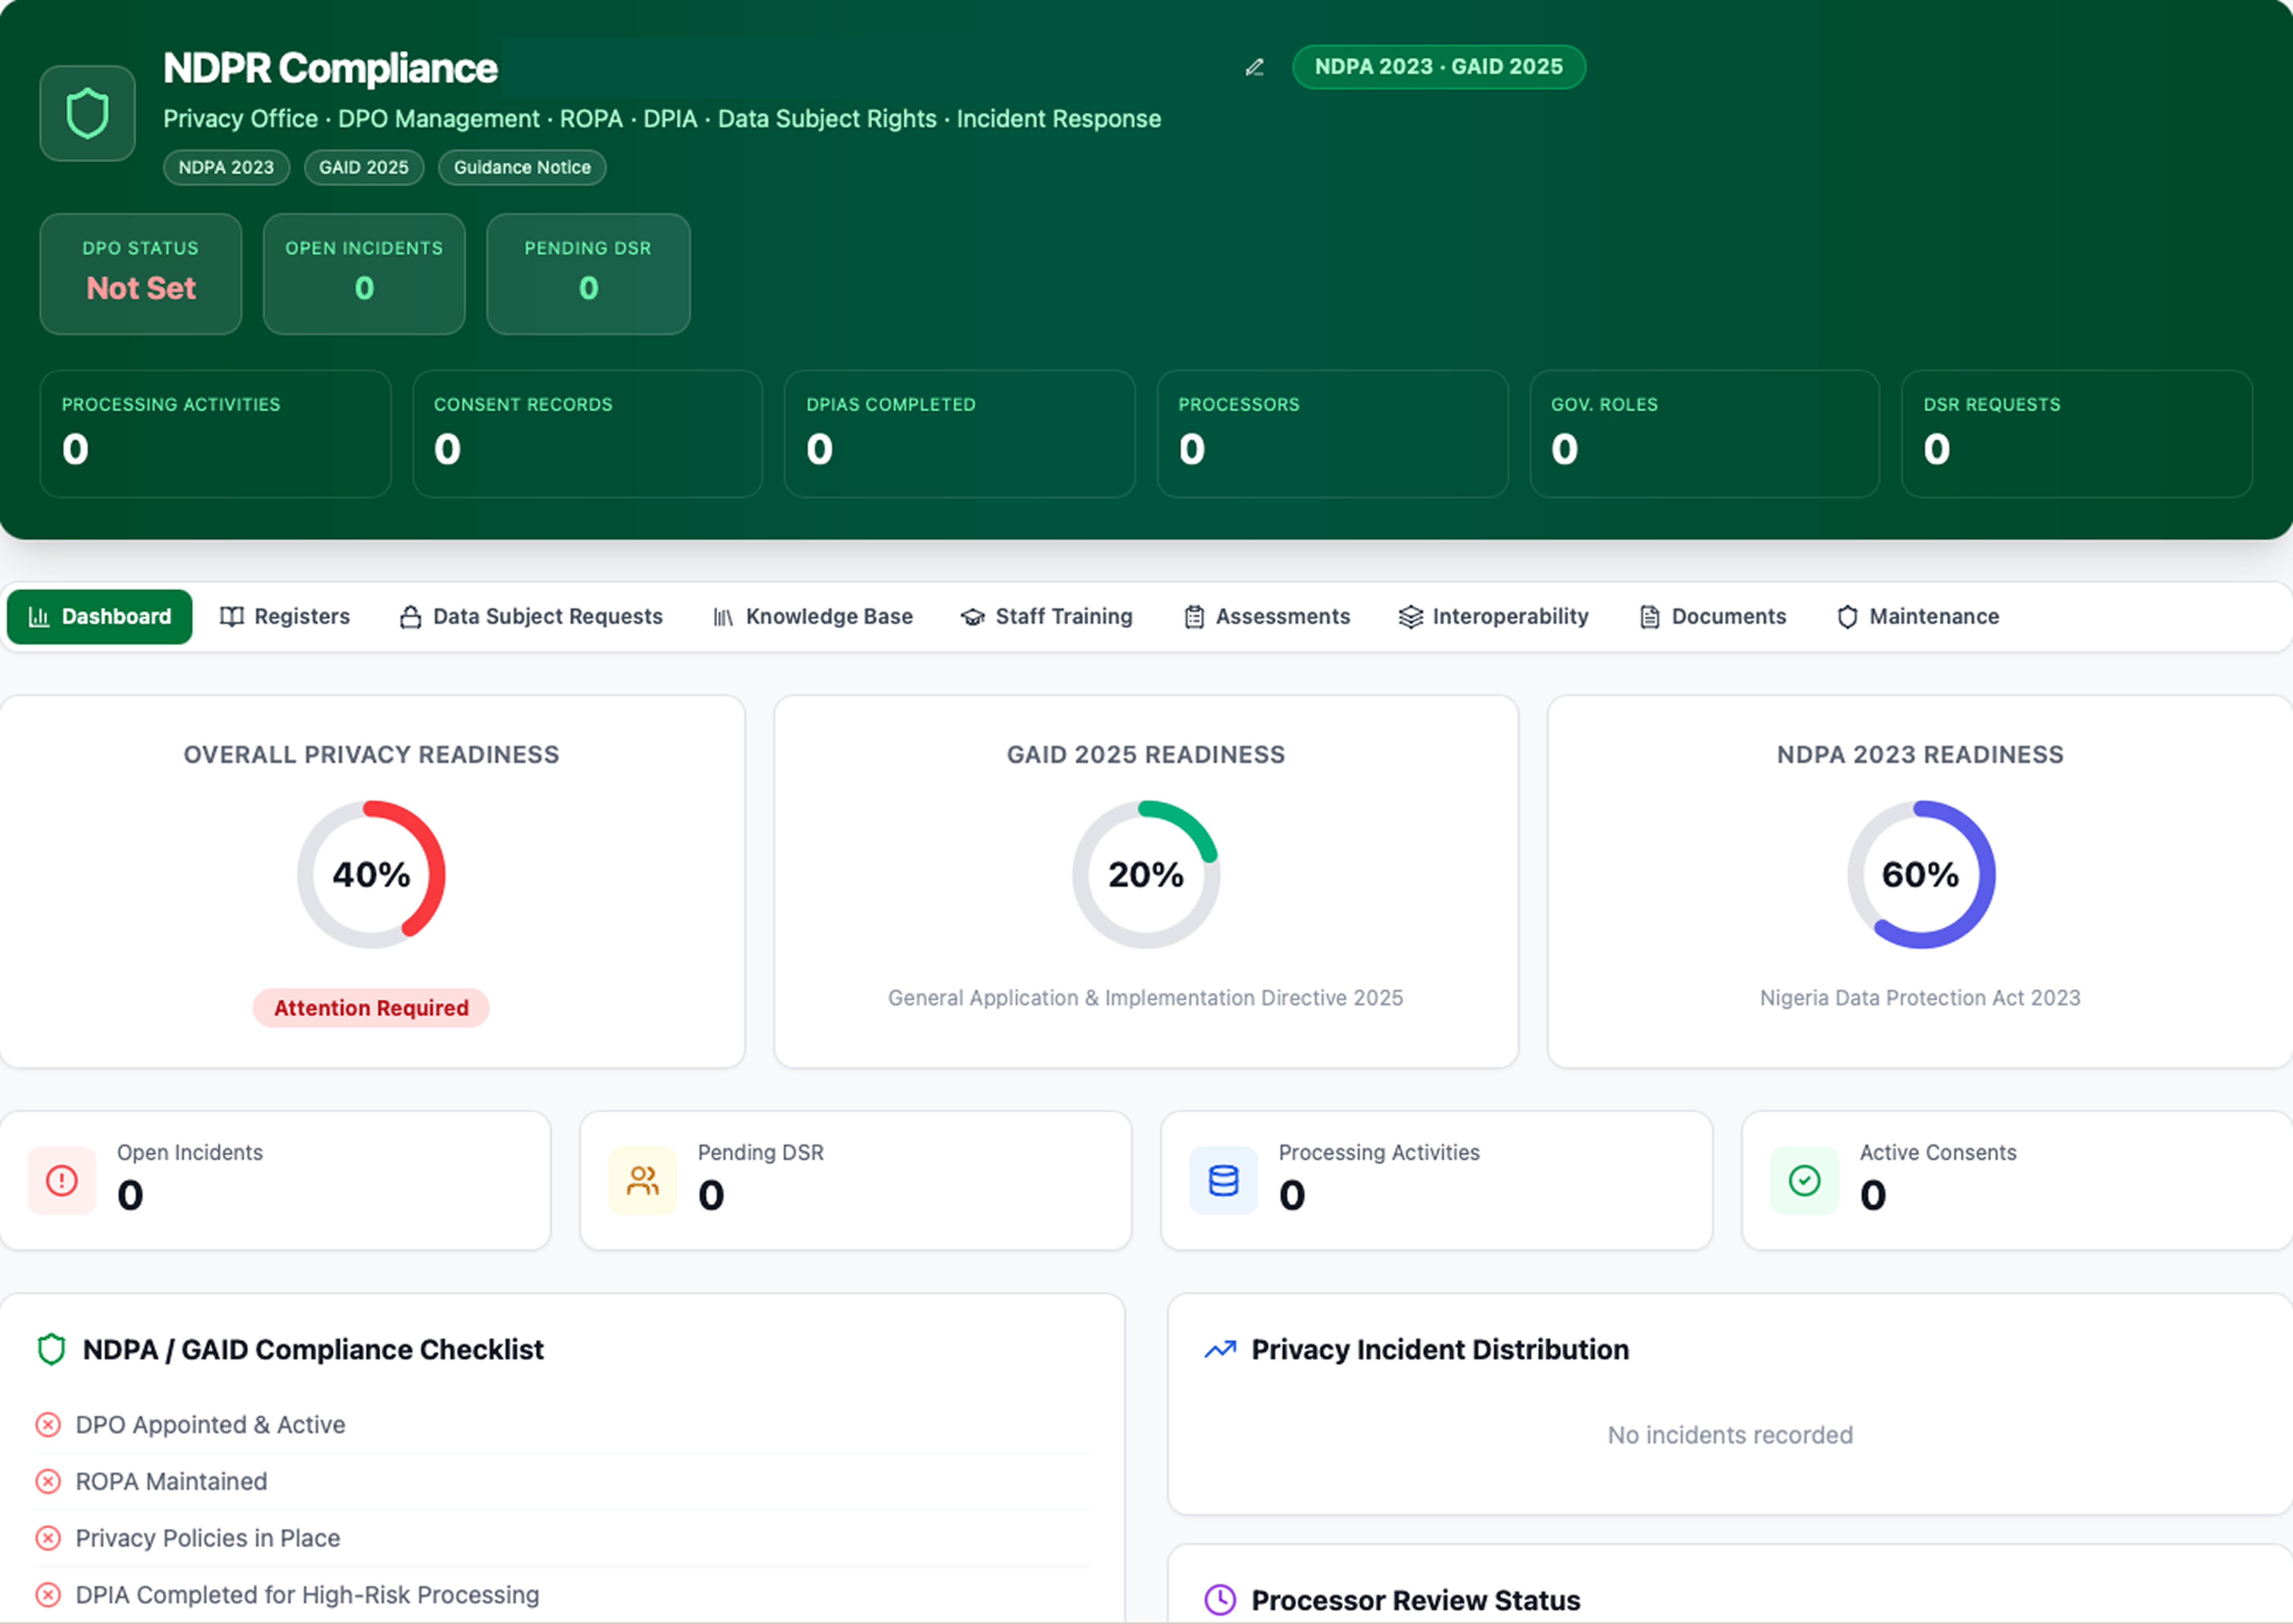
Task: Go to the Maintenance tab
Action: [x=1918, y=616]
